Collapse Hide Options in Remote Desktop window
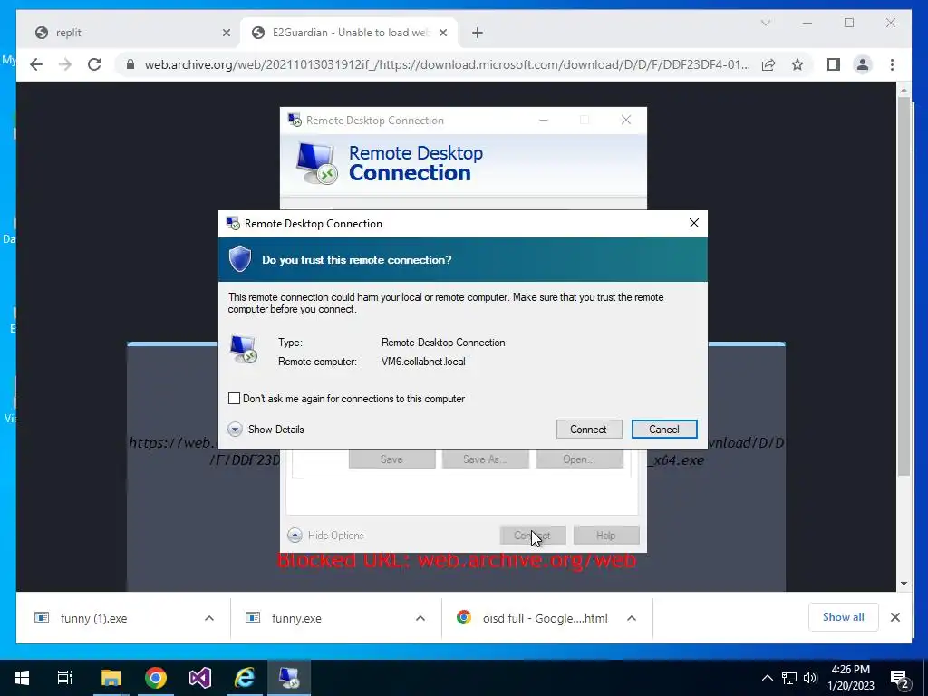This screenshot has height=696, width=928. (x=326, y=535)
